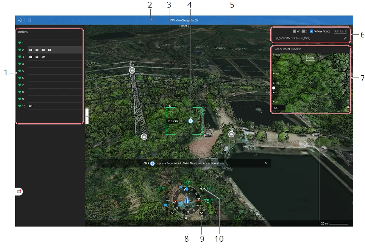Click the pencil icon to edit the filename
Viewport: 365px width, 250px height.
pos(345,39)
